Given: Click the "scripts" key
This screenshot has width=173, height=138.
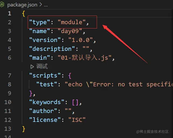Looking at the screenshot, I should (45, 76).
